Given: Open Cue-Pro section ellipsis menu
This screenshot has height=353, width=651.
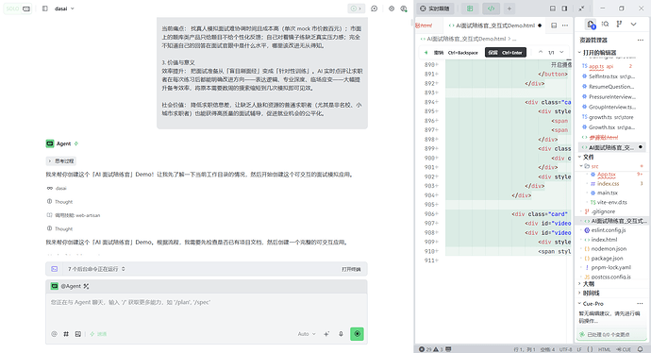Looking at the screenshot, I should point(640,304).
